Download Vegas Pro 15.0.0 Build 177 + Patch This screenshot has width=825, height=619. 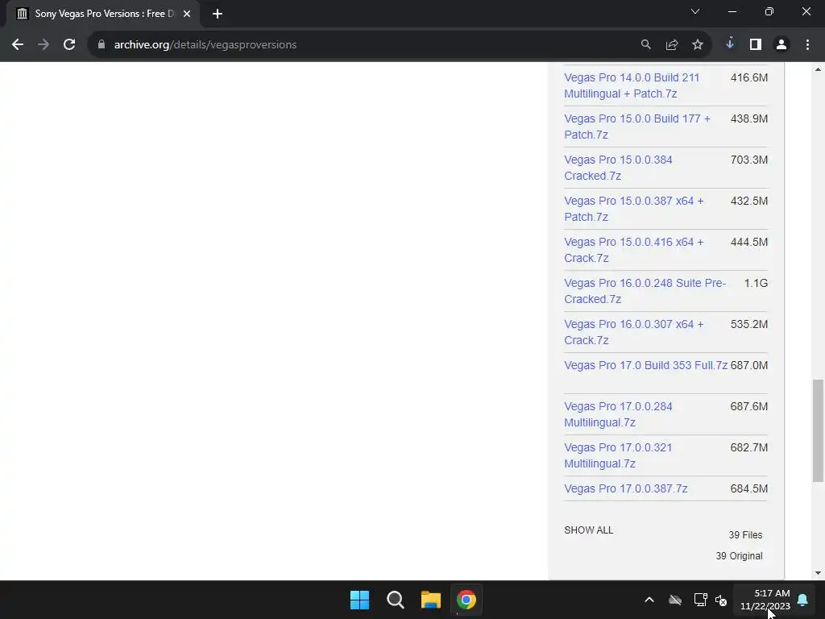pos(637,127)
